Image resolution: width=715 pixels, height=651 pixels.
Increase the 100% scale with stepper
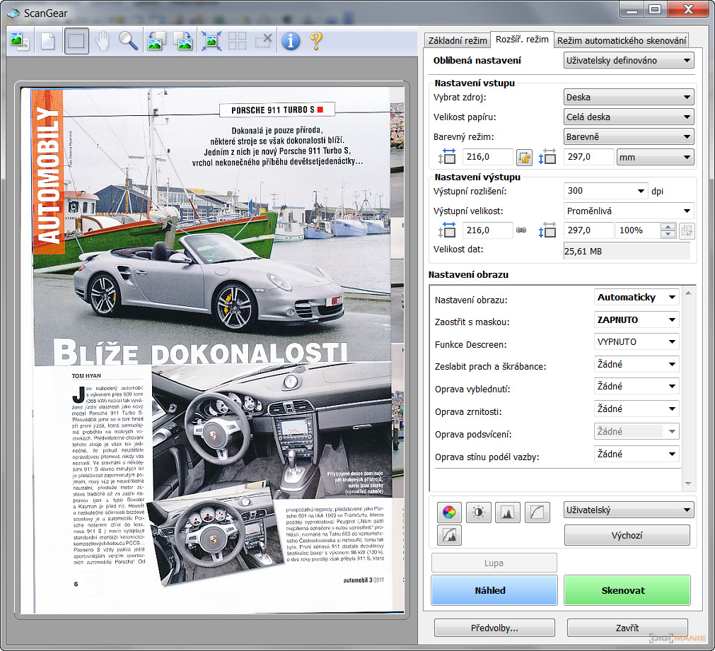(x=667, y=227)
